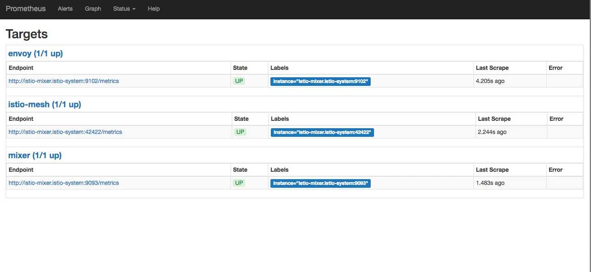Screen dimensions: 591x272
Task: Open the istio-mixer 42422 metrics endpoint link
Action: (x=65, y=132)
